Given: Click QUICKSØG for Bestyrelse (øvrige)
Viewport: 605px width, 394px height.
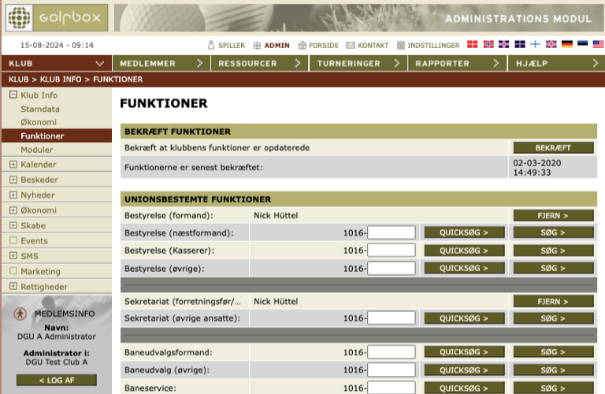Looking at the screenshot, I should click(x=464, y=268).
